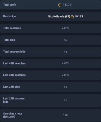Screen dimensions: 101x122
Task: Click the Searches / hour value 170
Action: click(65, 115)
